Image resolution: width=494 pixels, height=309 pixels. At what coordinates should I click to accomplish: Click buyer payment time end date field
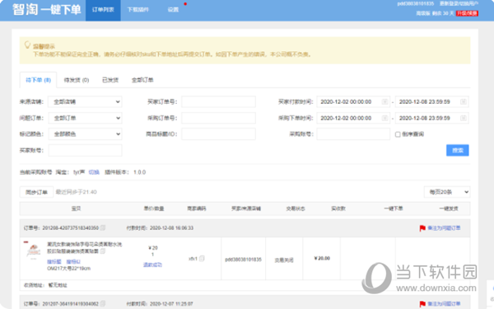pos(432,102)
